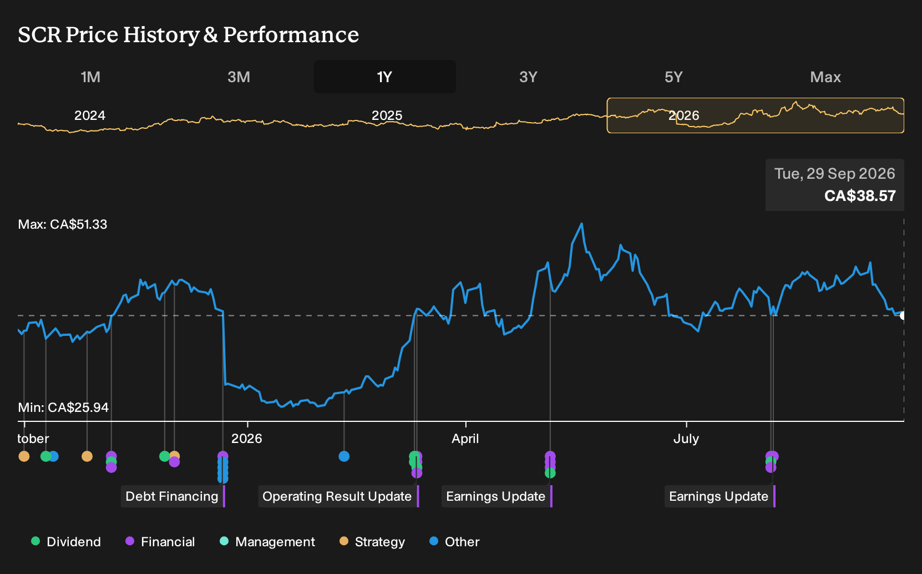Click the "Max: CA$51.33" label
This screenshot has width=922, height=574.
(63, 224)
